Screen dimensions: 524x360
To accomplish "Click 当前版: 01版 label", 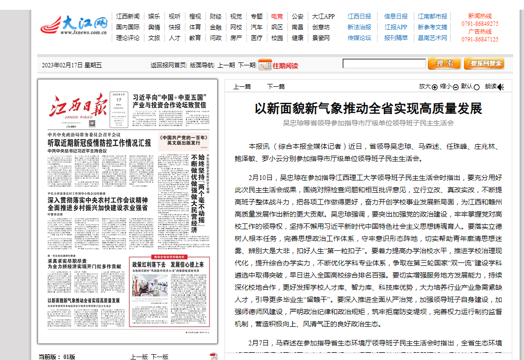I will click(x=57, y=357).
